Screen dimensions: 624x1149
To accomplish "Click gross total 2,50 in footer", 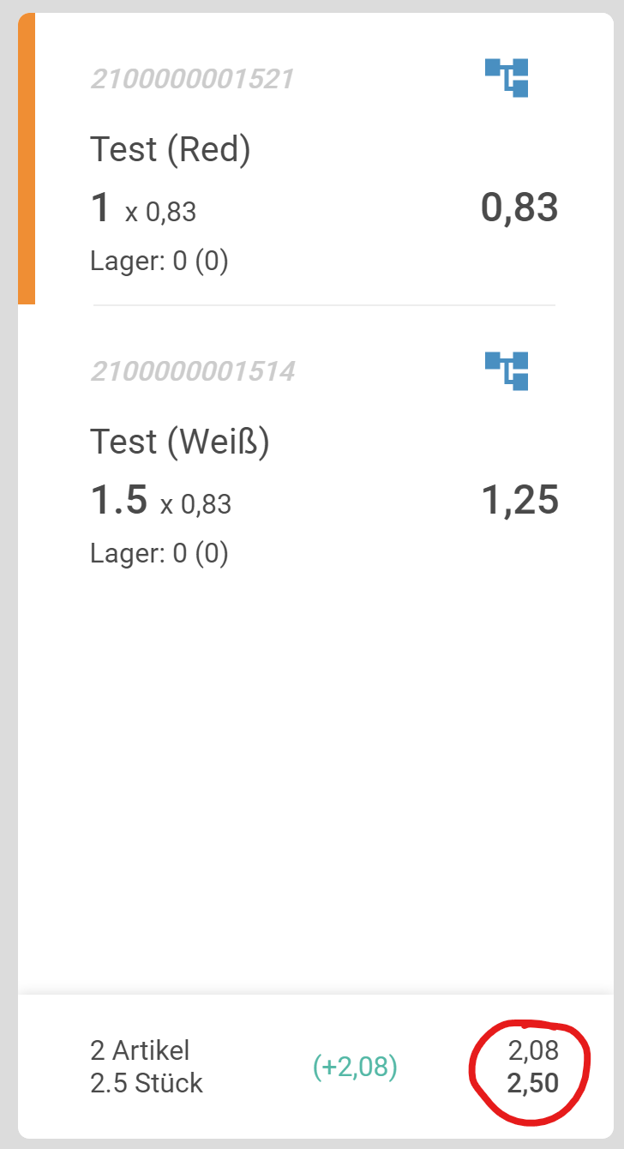I will (x=532, y=1083).
